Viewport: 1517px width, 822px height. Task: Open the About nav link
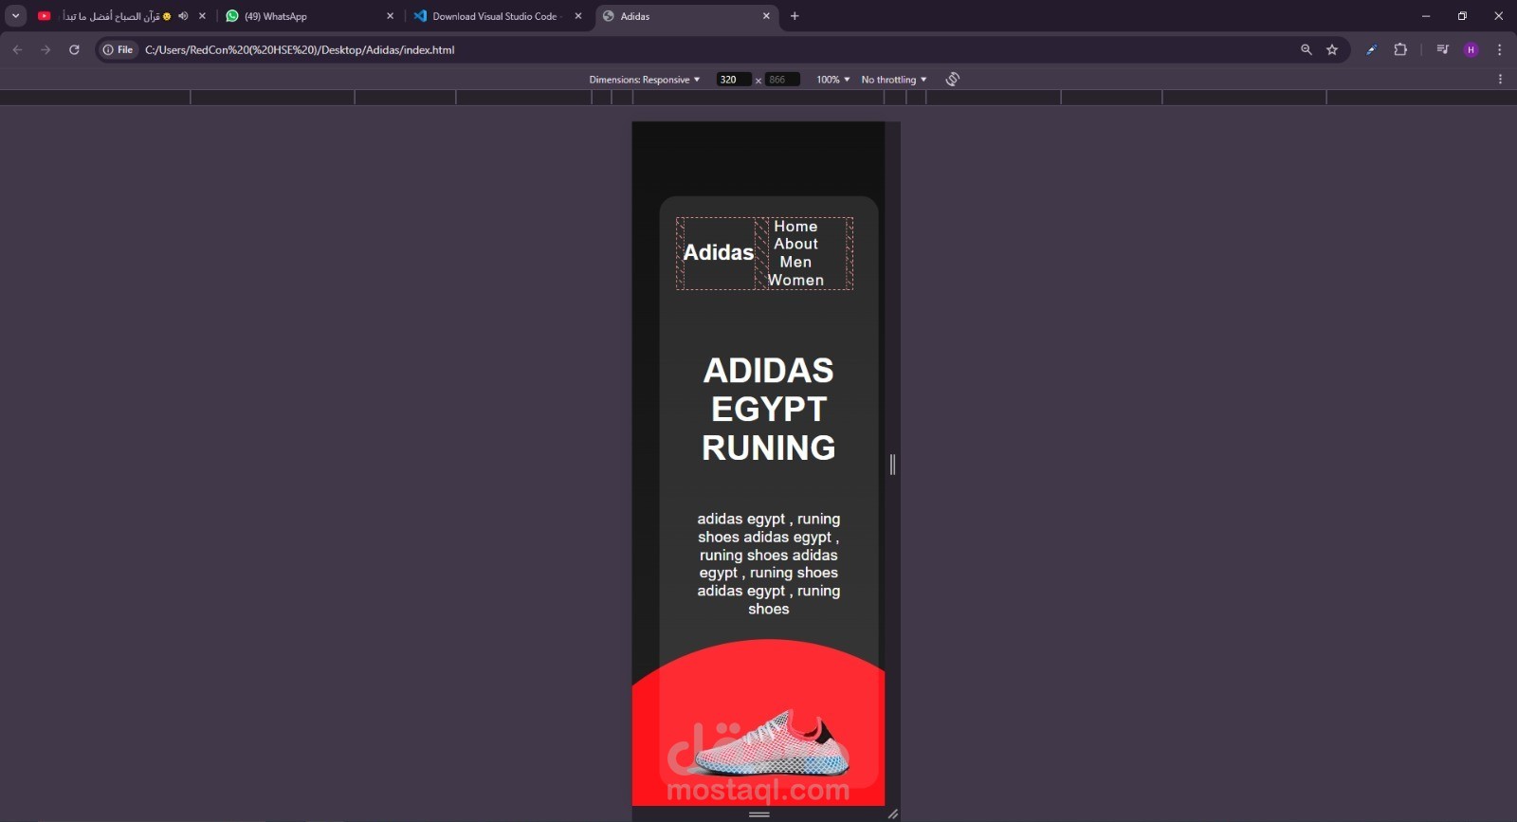(x=795, y=244)
